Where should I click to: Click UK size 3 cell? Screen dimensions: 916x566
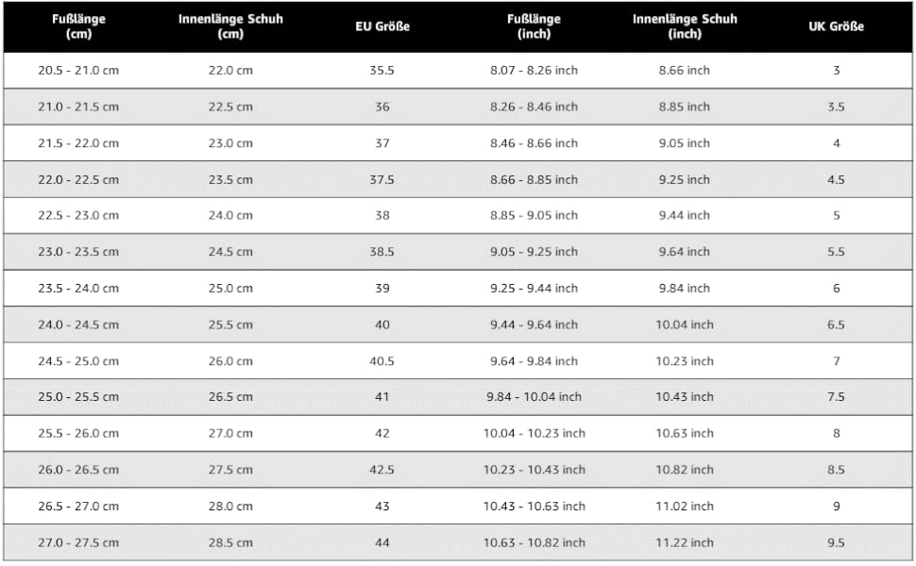click(836, 71)
